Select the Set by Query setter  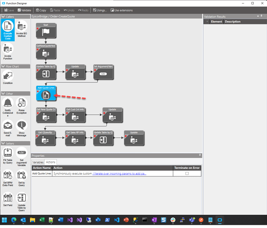point(21,178)
